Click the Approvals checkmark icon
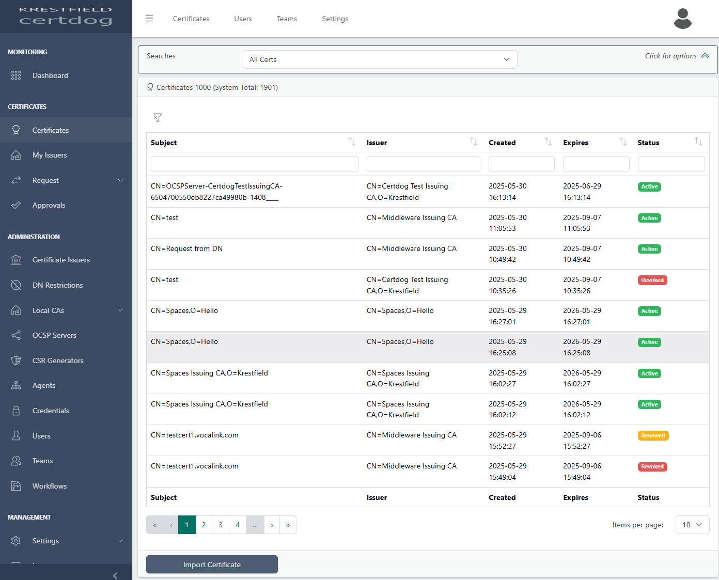This screenshot has height=580, width=719. coord(16,205)
